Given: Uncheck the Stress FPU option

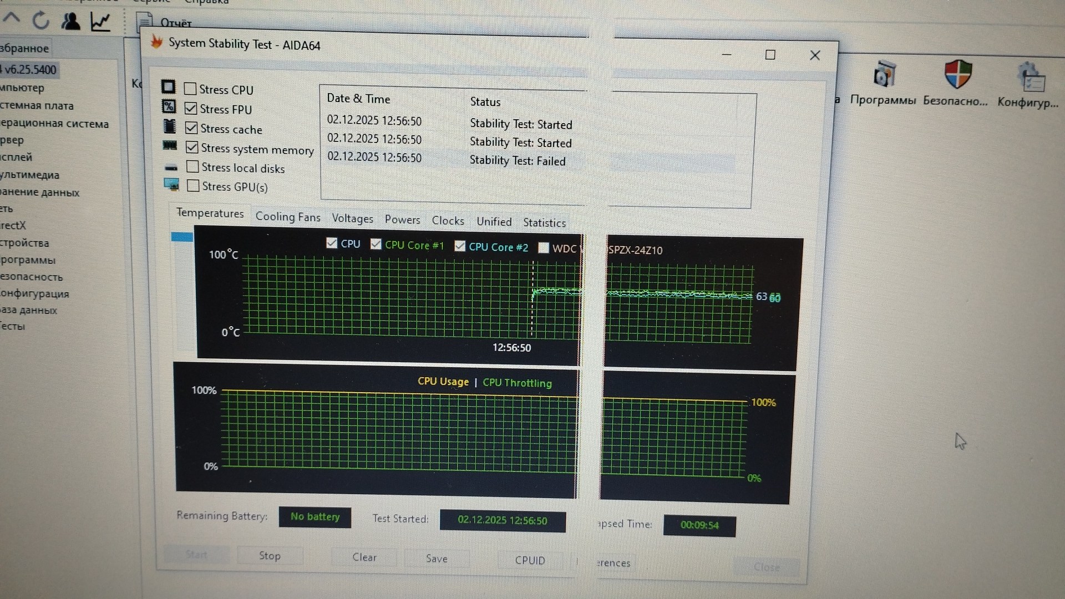Looking at the screenshot, I should tap(191, 108).
